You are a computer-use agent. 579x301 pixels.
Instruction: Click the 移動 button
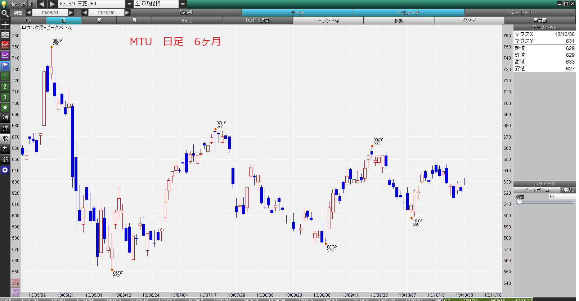point(399,20)
